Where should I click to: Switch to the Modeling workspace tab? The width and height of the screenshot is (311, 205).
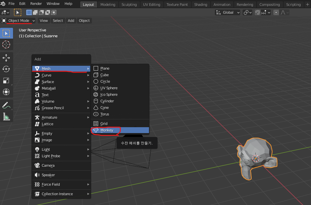coord(108,5)
